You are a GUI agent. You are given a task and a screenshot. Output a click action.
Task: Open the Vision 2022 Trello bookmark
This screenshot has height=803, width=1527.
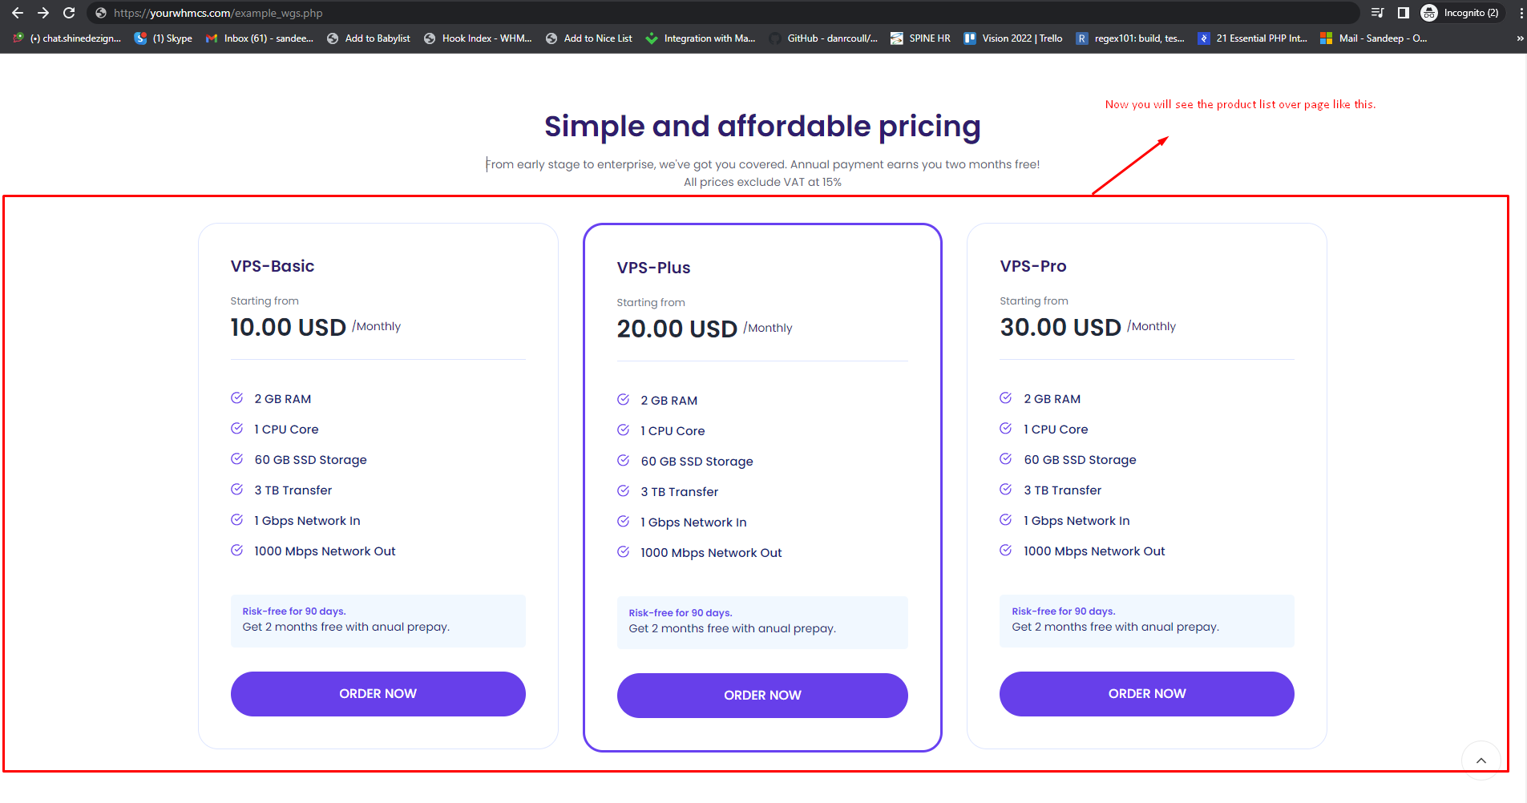coord(1013,38)
